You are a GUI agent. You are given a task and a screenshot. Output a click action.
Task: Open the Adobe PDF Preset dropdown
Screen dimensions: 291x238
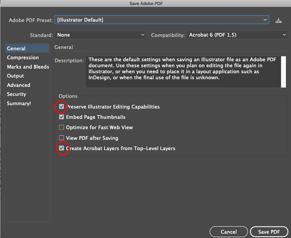[161, 20]
